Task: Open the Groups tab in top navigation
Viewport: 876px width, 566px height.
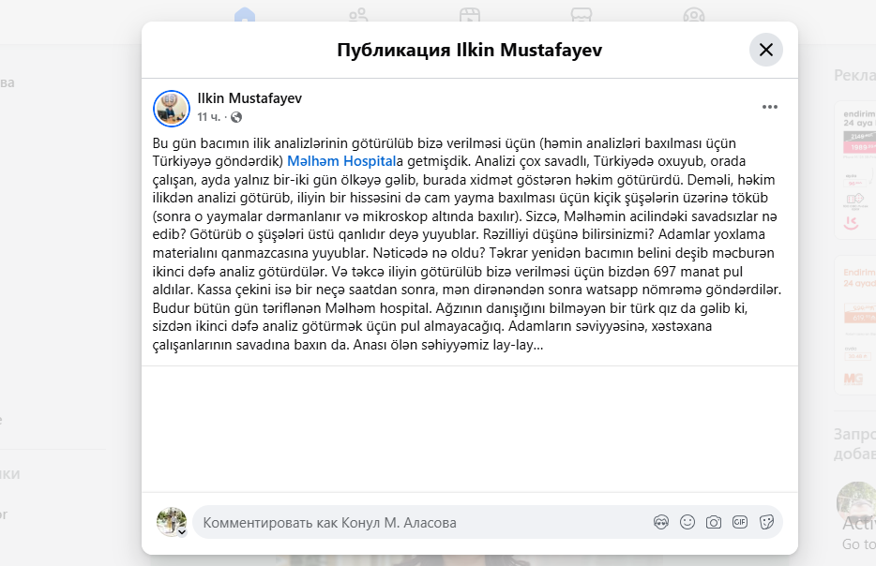Action: click(694, 15)
